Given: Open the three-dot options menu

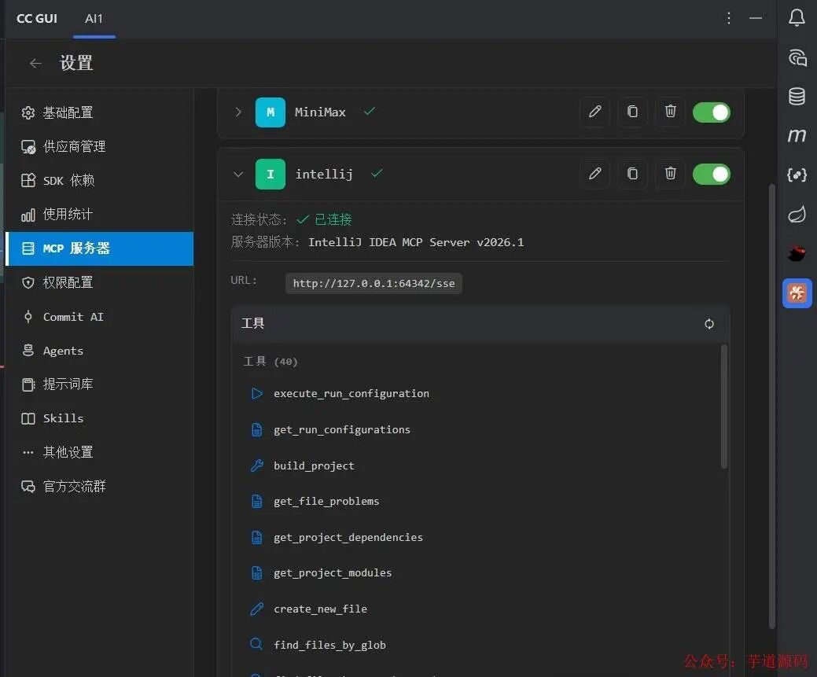Looking at the screenshot, I should pyautogui.click(x=728, y=18).
